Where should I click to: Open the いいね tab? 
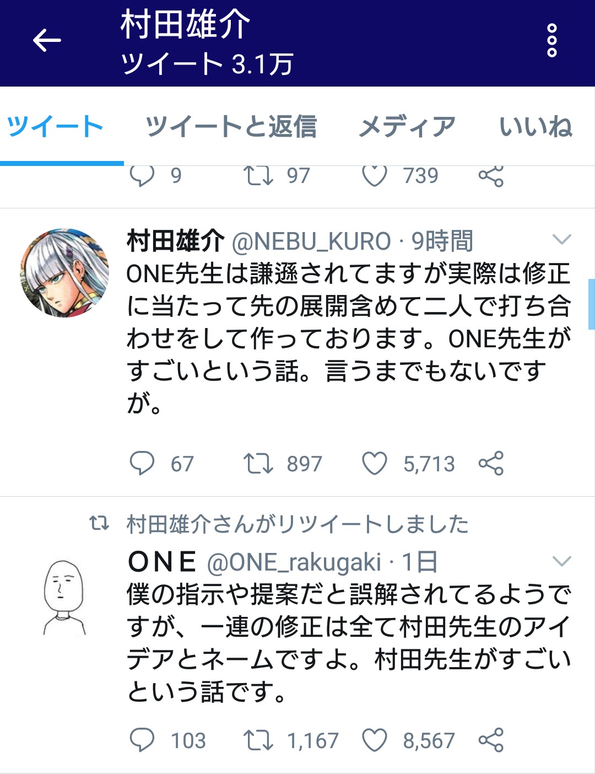point(535,127)
